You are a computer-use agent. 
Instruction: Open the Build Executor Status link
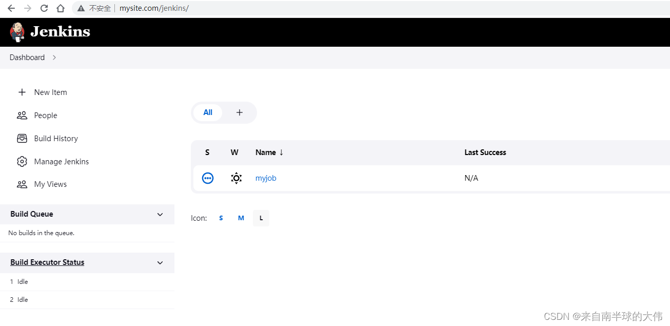(x=47, y=262)
